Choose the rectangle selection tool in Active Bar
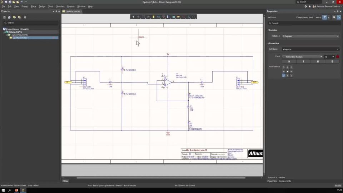343x193 pixels. pyautogui.click(x=143, y=17)
